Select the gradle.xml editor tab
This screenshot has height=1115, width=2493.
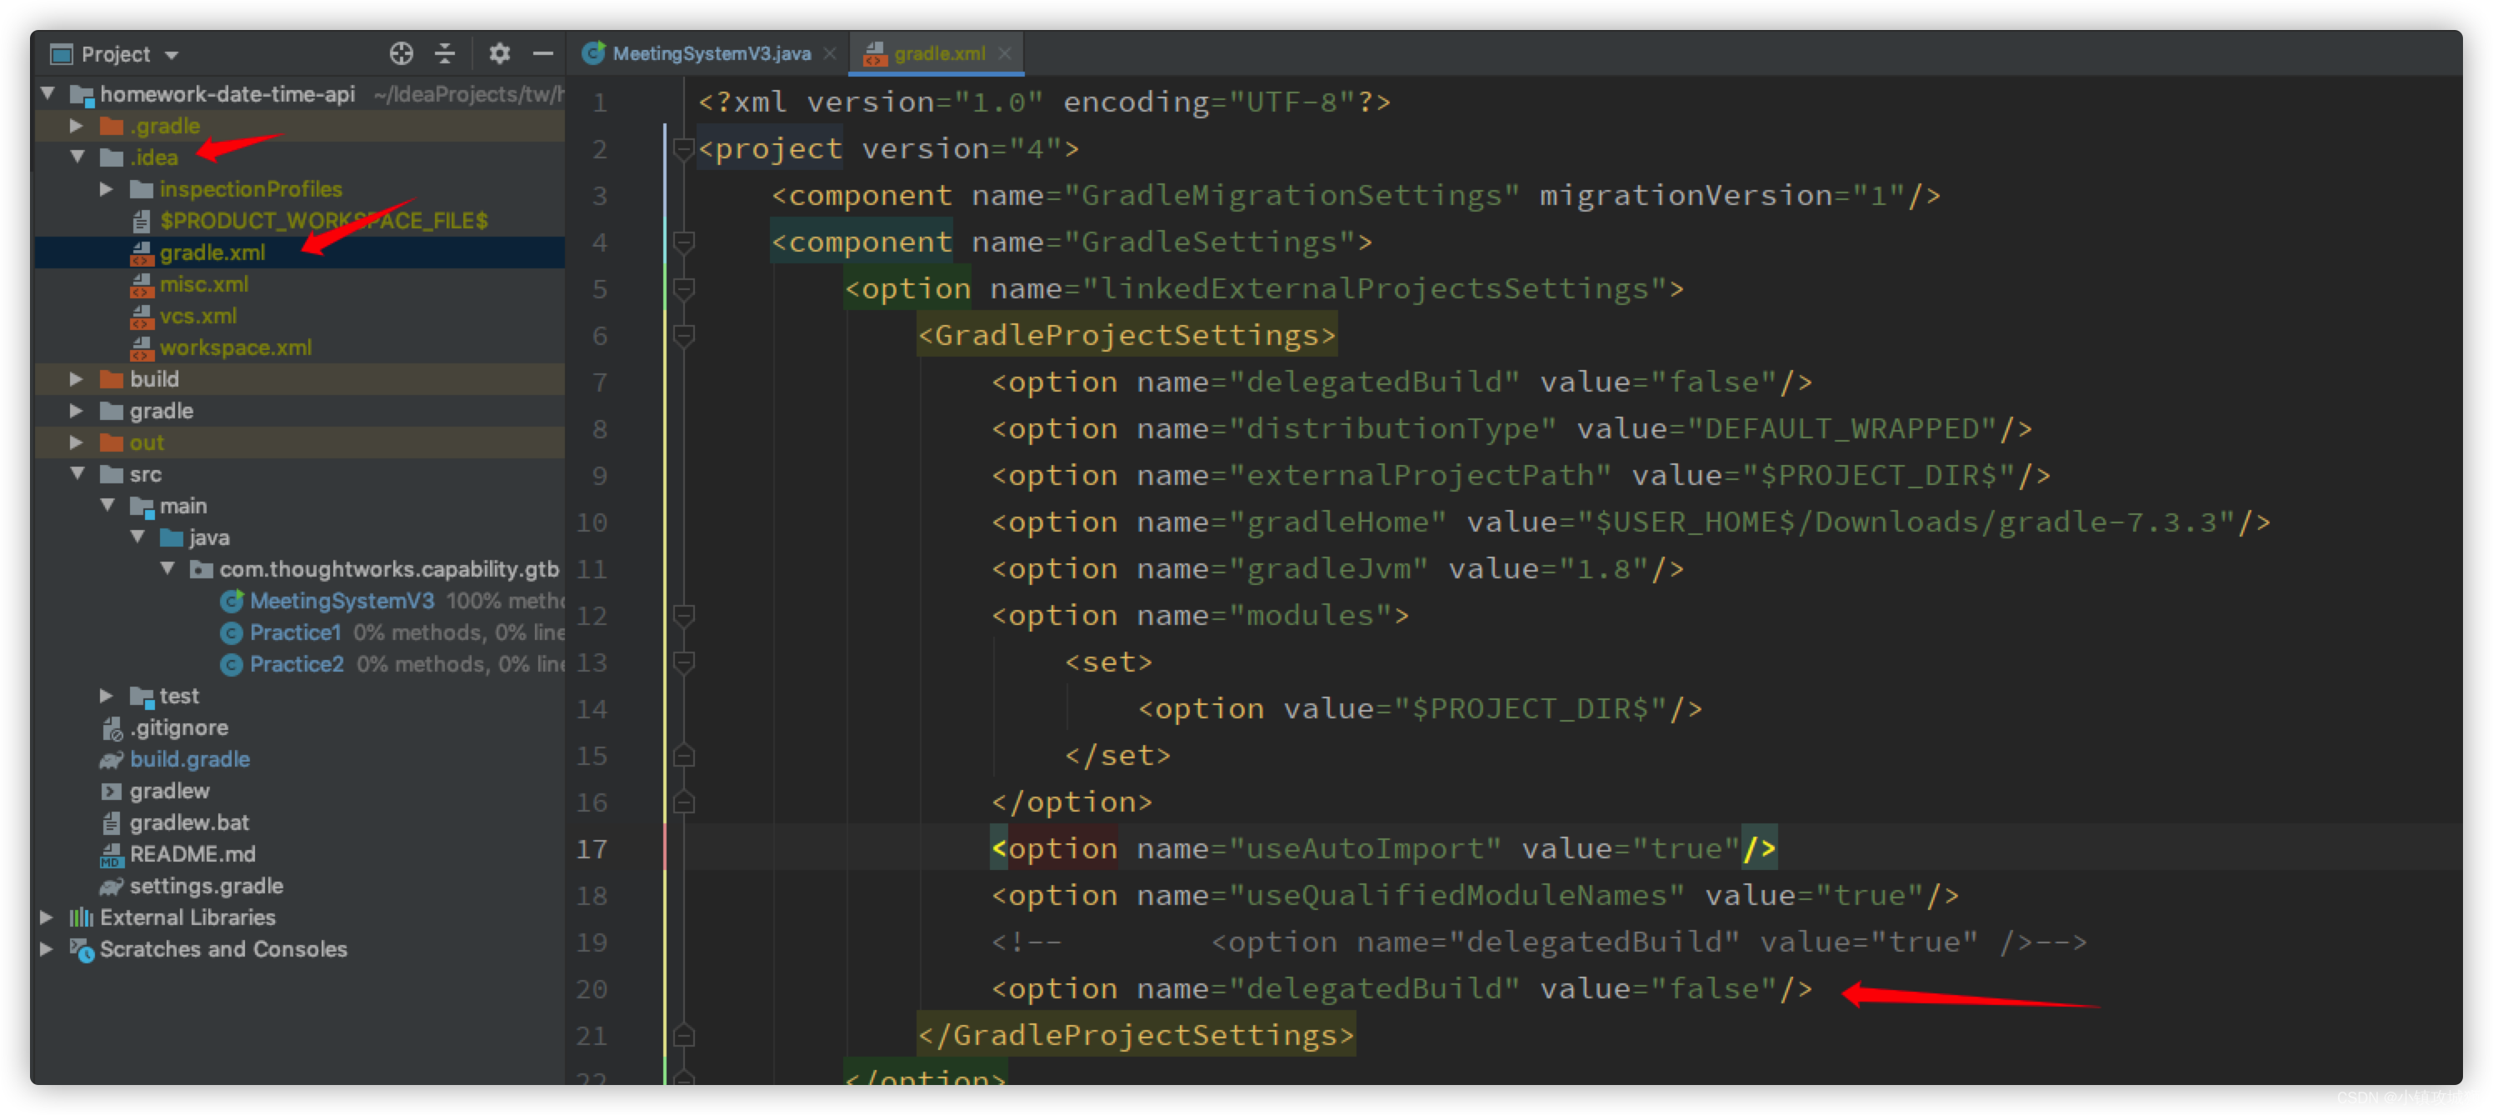coord(937,54)
